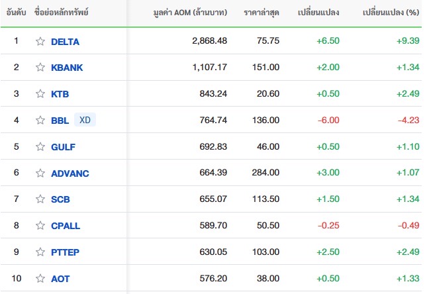Open the AOT stock link
Viewport: 425px width, 294px height.
60,279
